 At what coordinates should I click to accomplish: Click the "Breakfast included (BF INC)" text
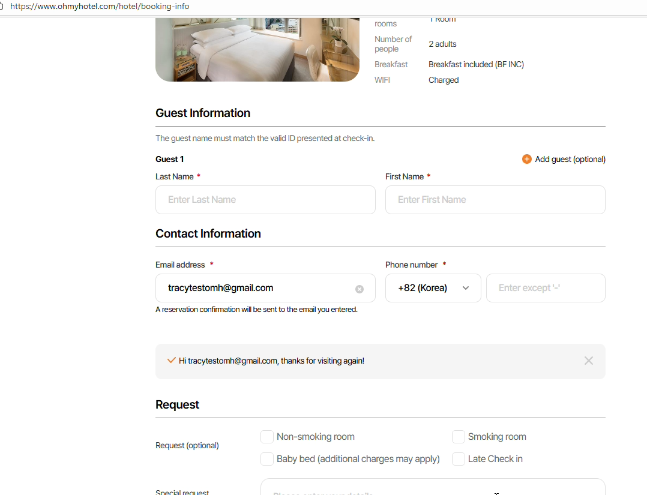[476, 64]
